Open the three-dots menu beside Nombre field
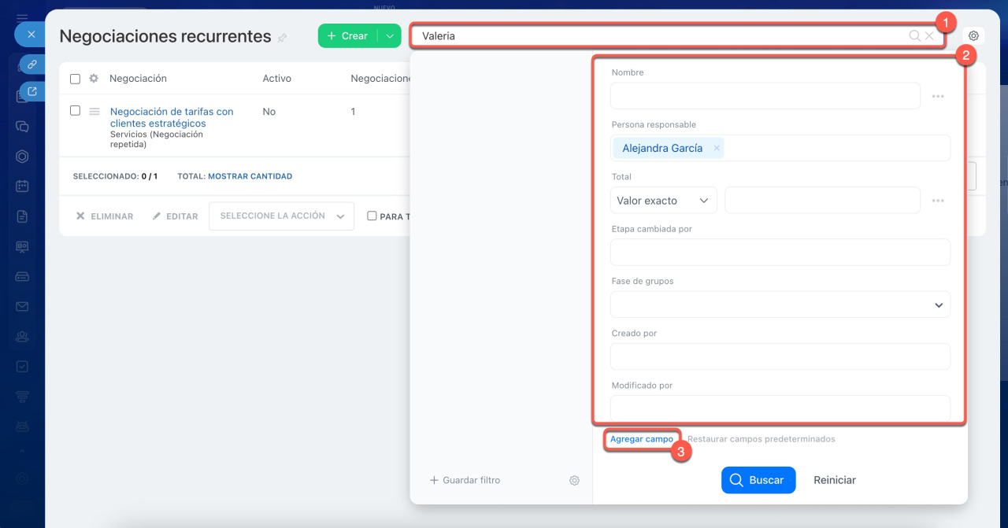 coord(937,96)
